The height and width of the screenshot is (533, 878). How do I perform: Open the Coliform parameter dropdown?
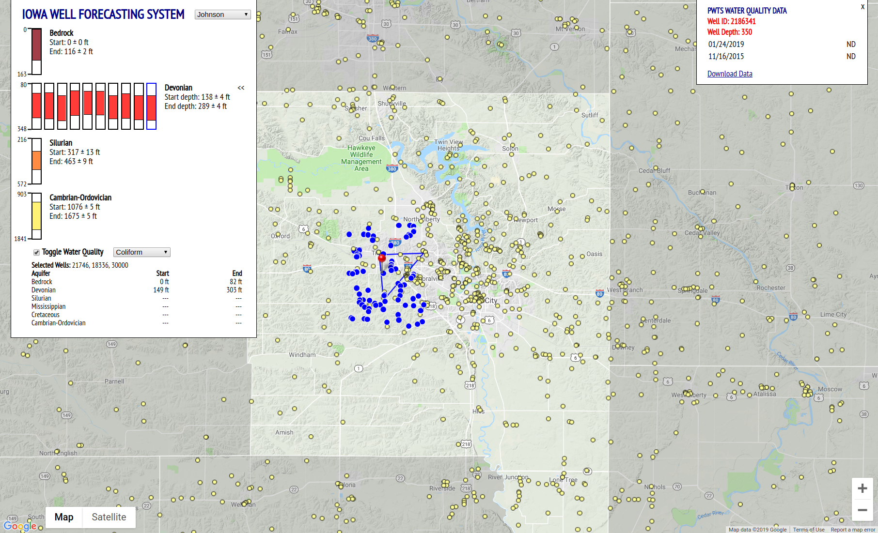click(x=141, y=252)
